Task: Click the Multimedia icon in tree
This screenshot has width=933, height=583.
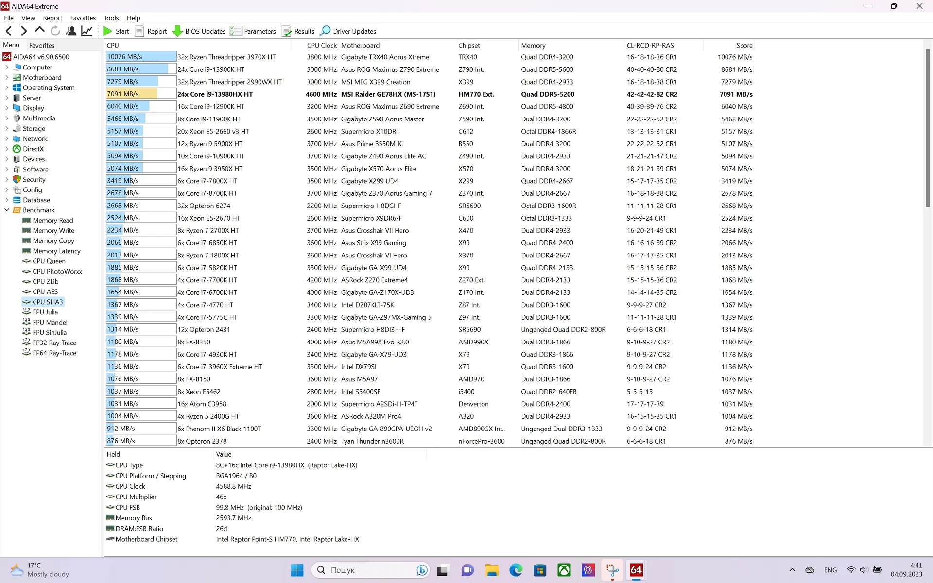Action: click(x=17, y=119)
